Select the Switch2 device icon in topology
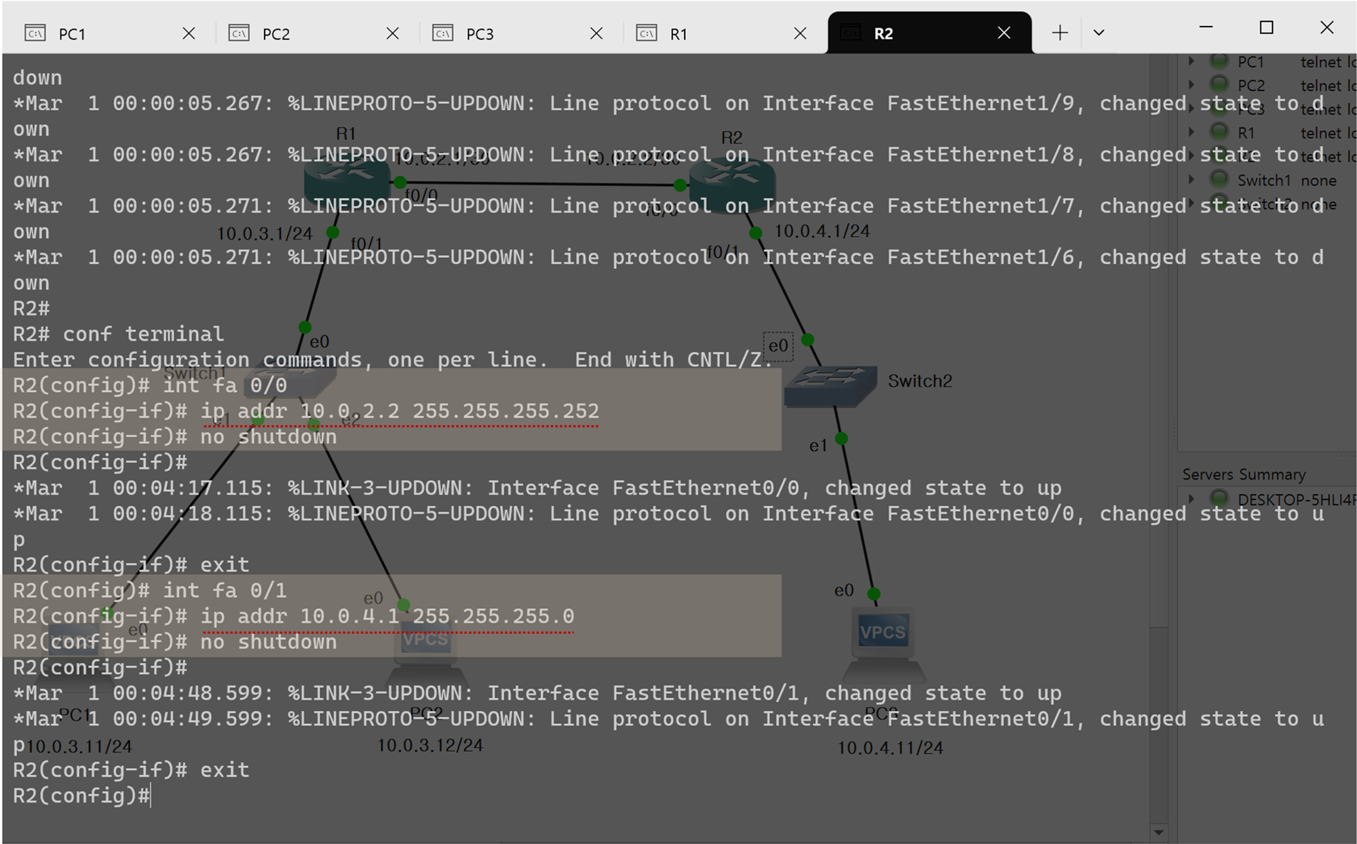Screen dimensions: 1357x844 [830, 386]
